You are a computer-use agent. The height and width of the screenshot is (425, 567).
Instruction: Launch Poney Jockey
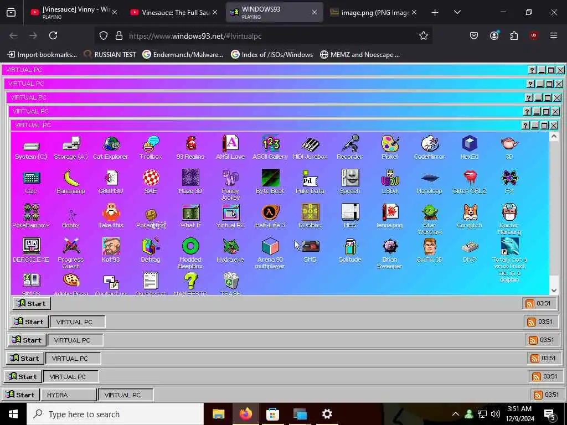pos(230,185)
